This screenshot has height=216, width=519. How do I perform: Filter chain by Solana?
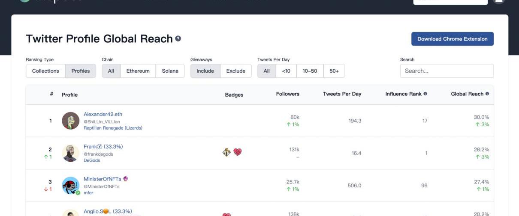click(170, 71)
